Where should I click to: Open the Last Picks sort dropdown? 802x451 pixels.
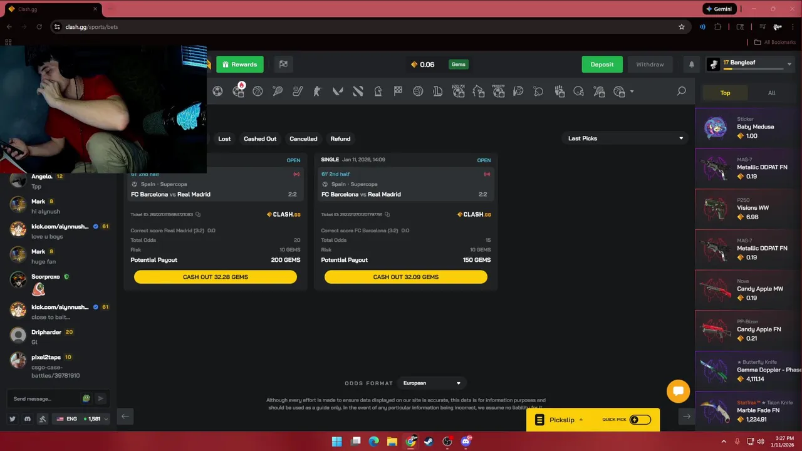[625, 138]
